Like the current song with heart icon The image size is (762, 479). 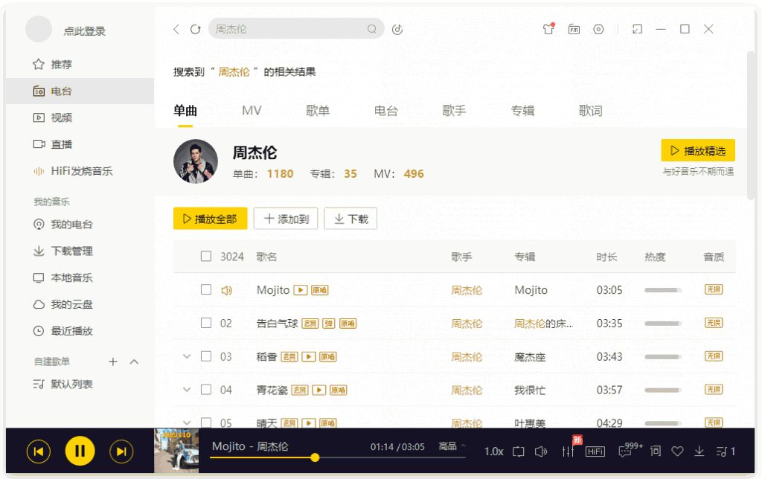point(677,451)
